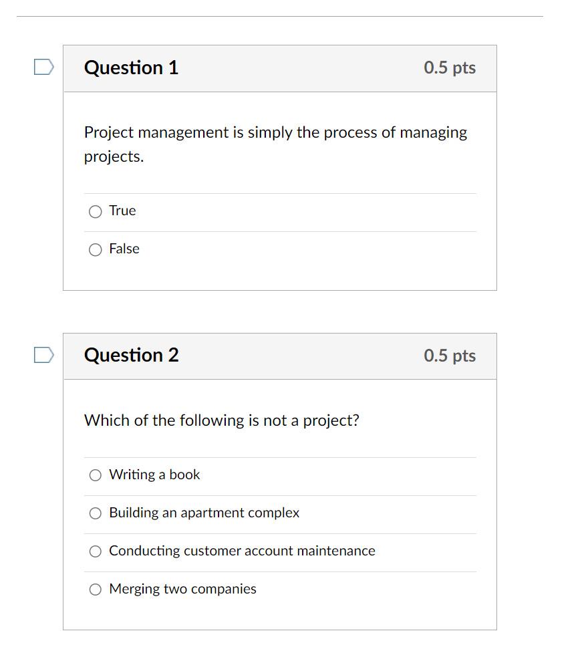Choose Building an apartment complex radio button
Screen dimensions: 586x649
[x=95, y=513]
